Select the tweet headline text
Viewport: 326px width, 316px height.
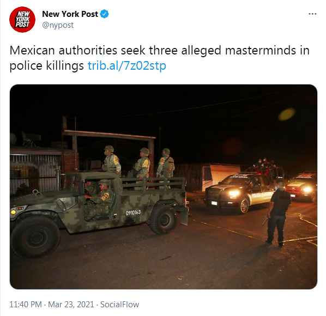(160, 58)
